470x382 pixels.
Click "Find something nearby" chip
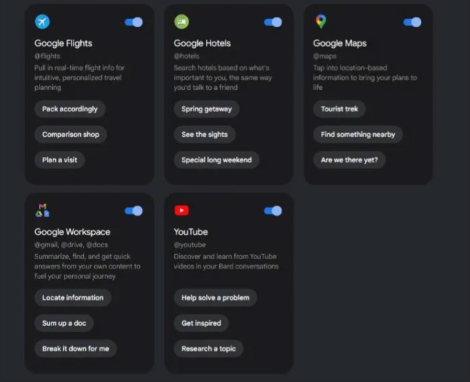(x=358, y=134)
